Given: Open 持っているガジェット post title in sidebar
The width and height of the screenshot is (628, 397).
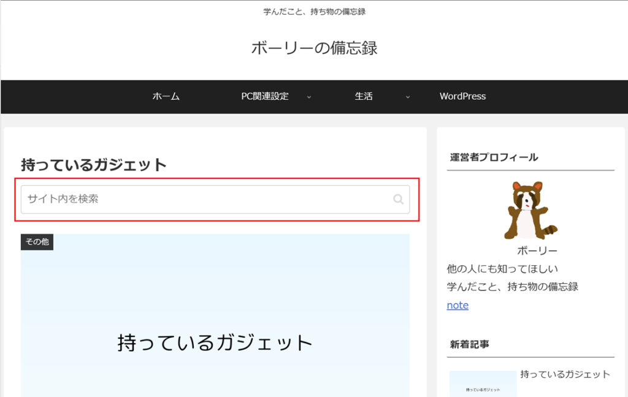Looking at the screenshot, I should click(565, 374).
